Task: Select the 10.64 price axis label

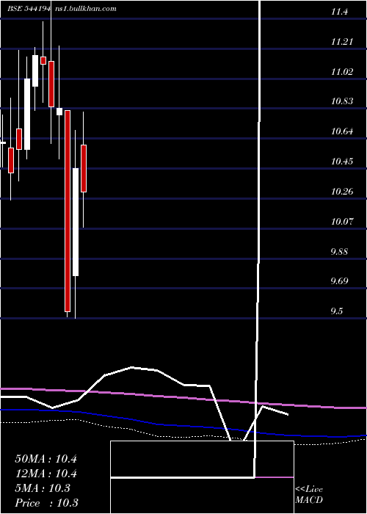Action: coord(342,131)
